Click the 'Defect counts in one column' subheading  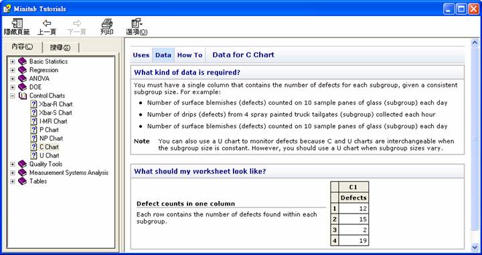click(185, 204)
